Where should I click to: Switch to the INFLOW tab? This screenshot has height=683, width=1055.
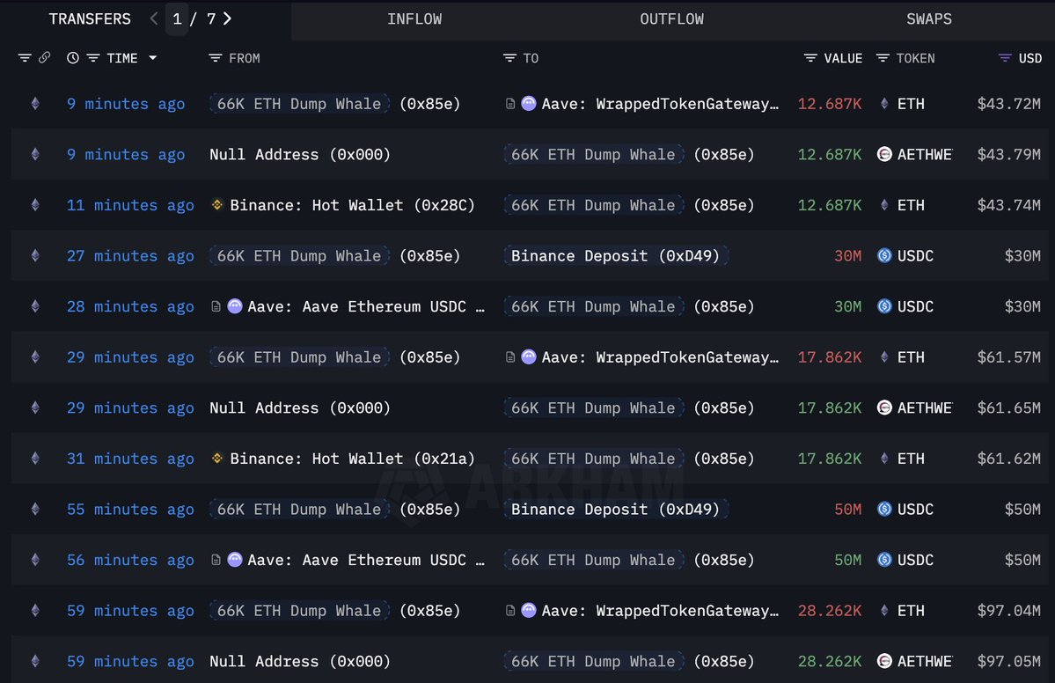[x=414, y=18]
